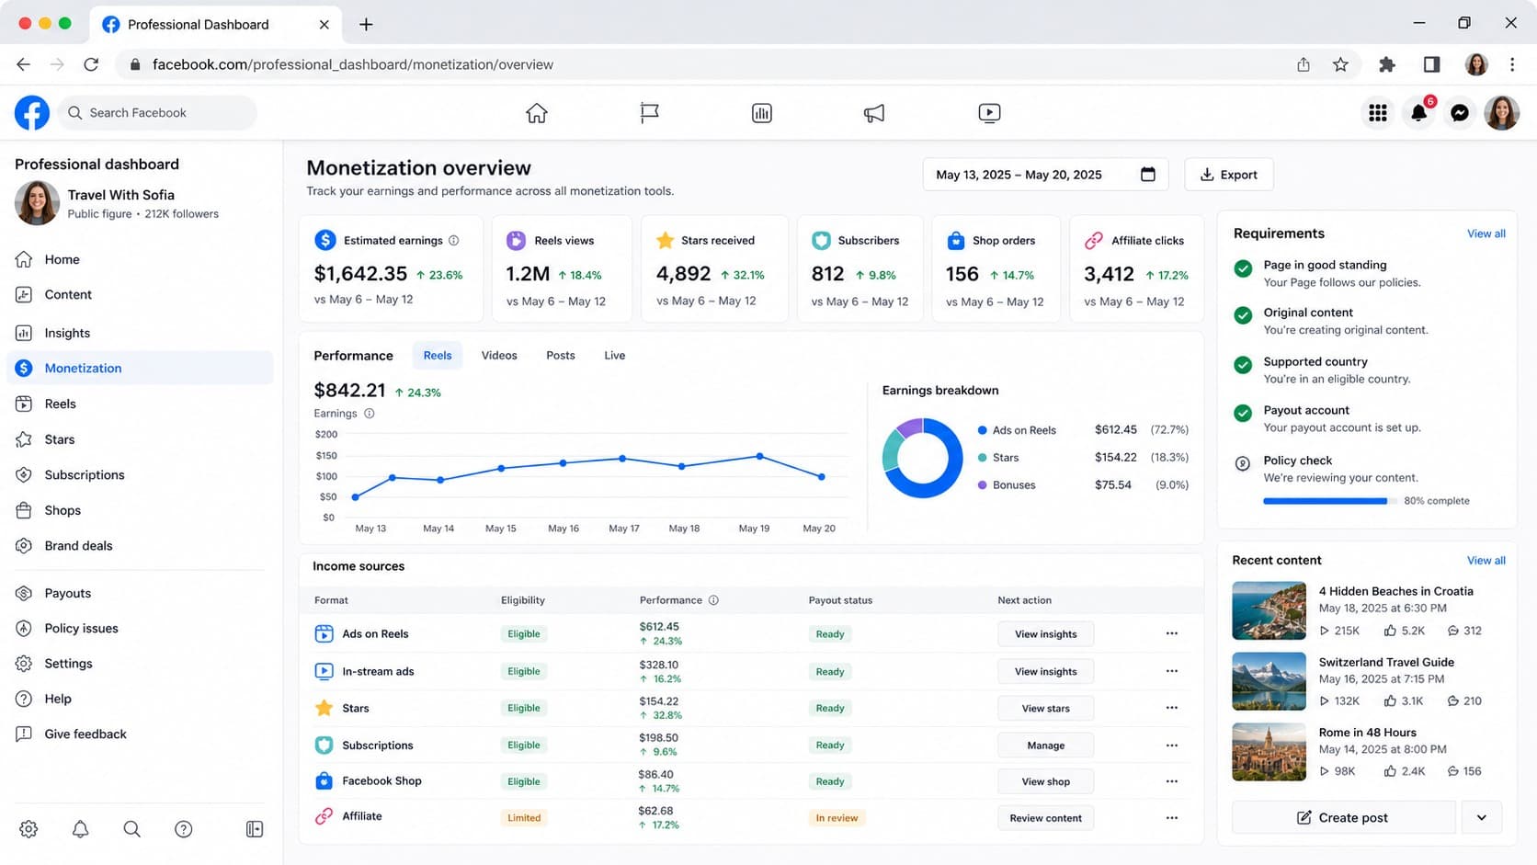Open Ads megaphone icon in top navigation
Screen dimensions: 1537x865
pos(874,113)
